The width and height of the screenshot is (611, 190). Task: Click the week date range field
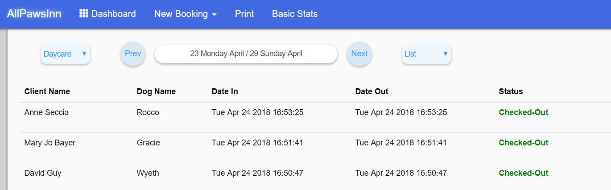pyautogui.click(x=246, y=54)
